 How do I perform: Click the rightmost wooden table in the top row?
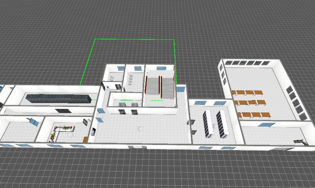pyautogui.click(x=258, y=92)
